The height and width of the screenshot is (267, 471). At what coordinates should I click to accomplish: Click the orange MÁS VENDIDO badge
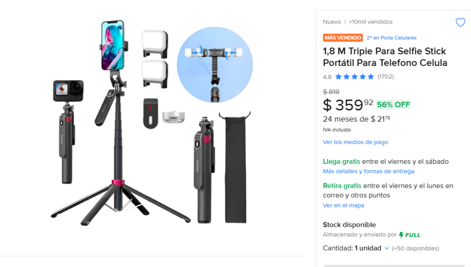coord(343,38)
